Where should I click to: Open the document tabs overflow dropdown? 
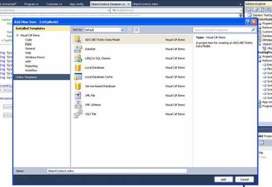(x=240, y=4)
